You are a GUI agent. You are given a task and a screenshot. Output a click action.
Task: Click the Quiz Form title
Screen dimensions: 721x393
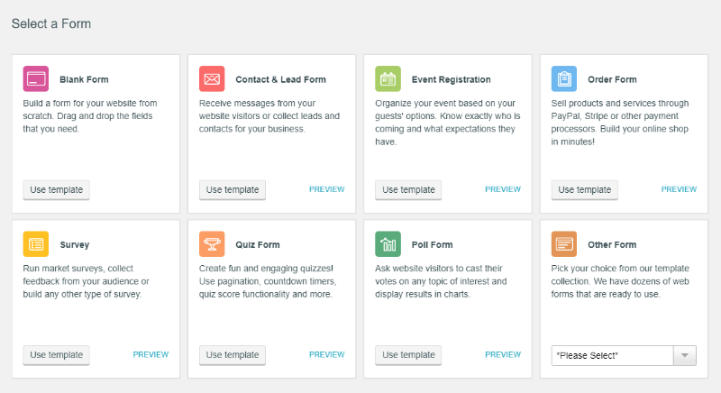click(258, 245)
